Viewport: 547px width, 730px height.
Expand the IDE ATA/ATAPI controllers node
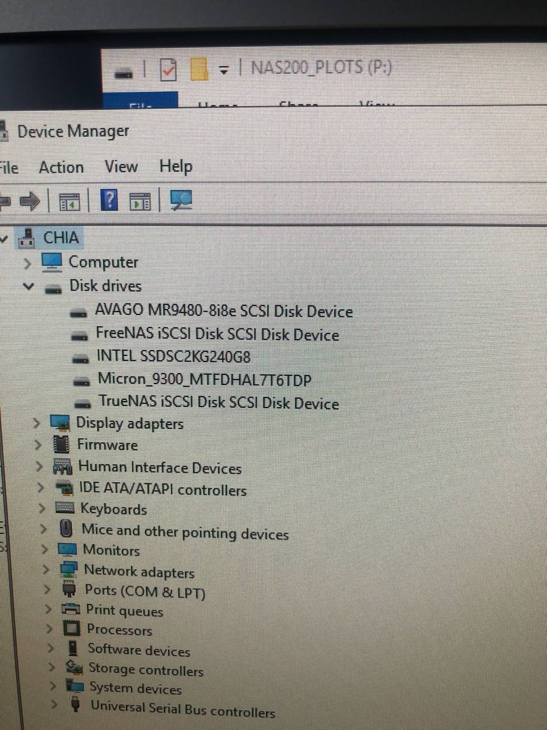40,488
